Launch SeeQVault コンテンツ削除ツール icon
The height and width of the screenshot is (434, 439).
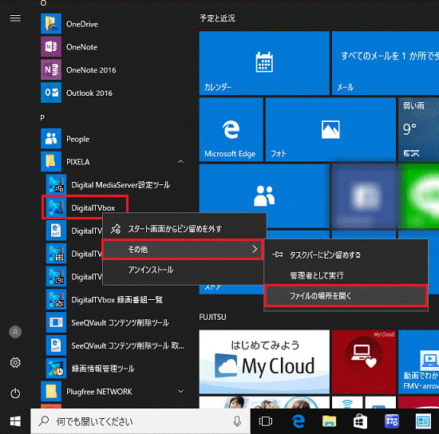point(57,322)
